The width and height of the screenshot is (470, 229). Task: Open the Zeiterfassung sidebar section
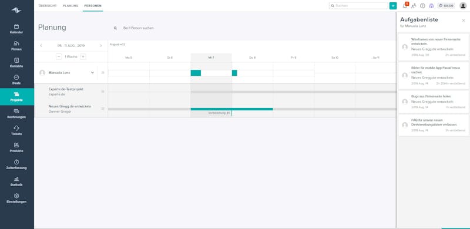pos(16,164)
